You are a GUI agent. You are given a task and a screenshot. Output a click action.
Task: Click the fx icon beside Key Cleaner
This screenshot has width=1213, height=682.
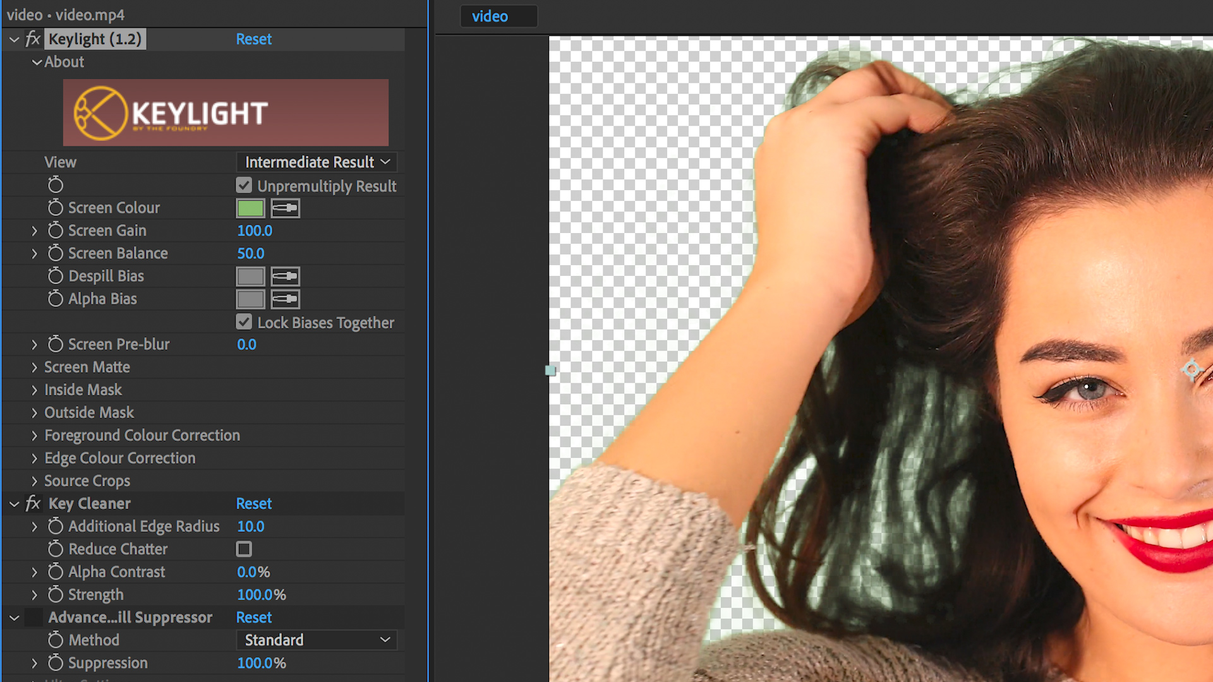(x=32, y=503)
